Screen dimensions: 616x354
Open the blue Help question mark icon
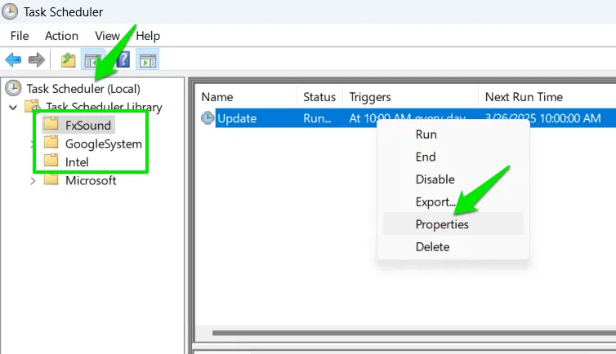pos(123,60)
